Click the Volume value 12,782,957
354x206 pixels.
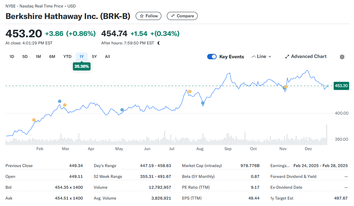point(160,187)
